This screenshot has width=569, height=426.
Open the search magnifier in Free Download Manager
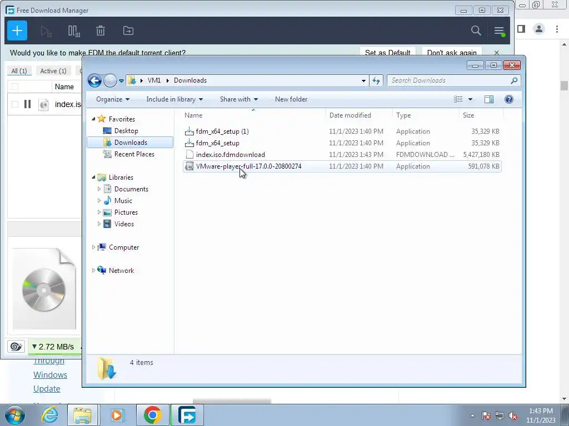[x=476, y=31]
